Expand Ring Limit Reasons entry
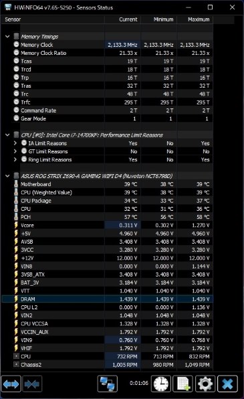244x399 pixels. pos(15,159)
